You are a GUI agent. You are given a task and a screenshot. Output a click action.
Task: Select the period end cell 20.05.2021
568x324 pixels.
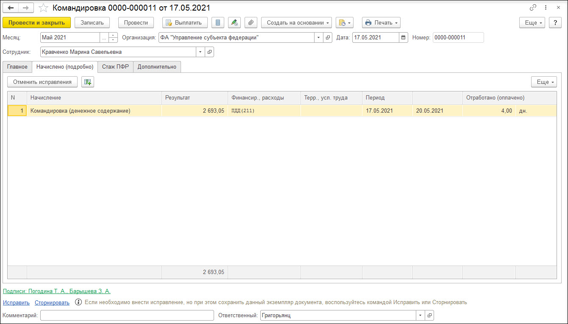[437, 111]
